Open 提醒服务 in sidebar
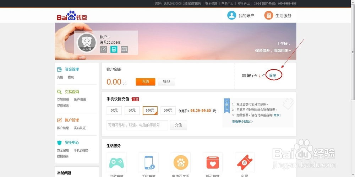This screenshot has height=177, width=355. click(x=63, y=156)
